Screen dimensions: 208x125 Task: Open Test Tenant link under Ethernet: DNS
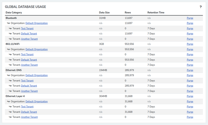27,81
